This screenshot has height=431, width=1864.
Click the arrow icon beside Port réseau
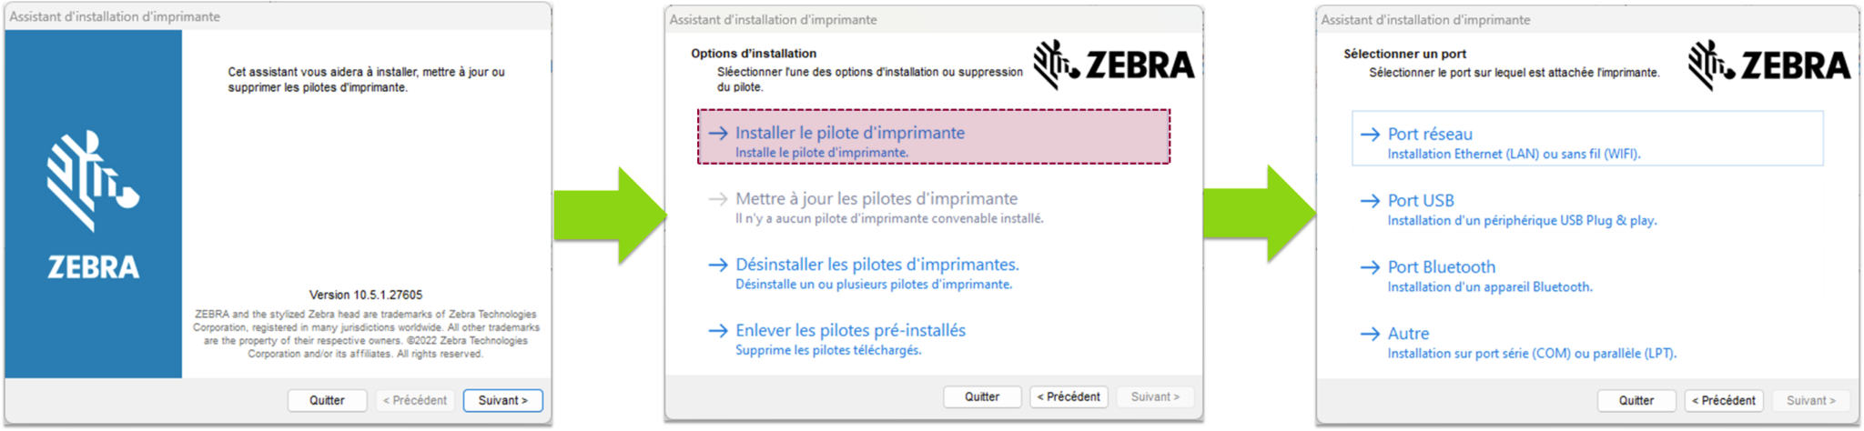(x=1370, y=135)
